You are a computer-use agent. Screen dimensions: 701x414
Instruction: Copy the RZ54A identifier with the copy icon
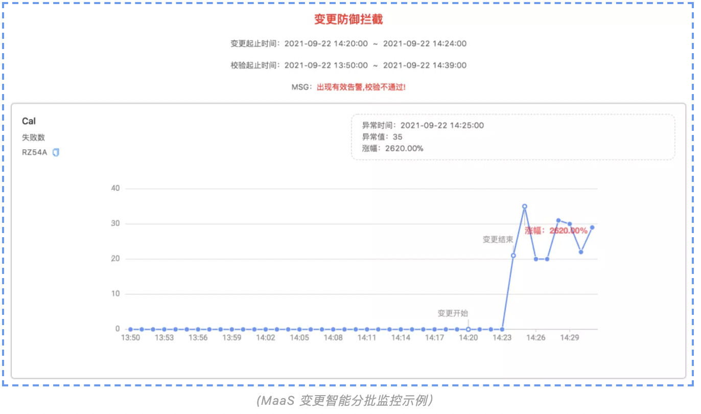[56, 152]
